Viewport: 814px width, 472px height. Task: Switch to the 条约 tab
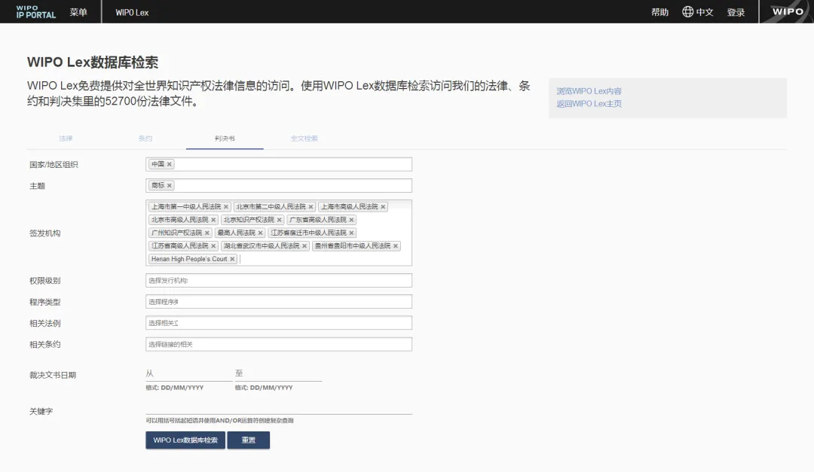pyautogui.click(x=145, y=139)
